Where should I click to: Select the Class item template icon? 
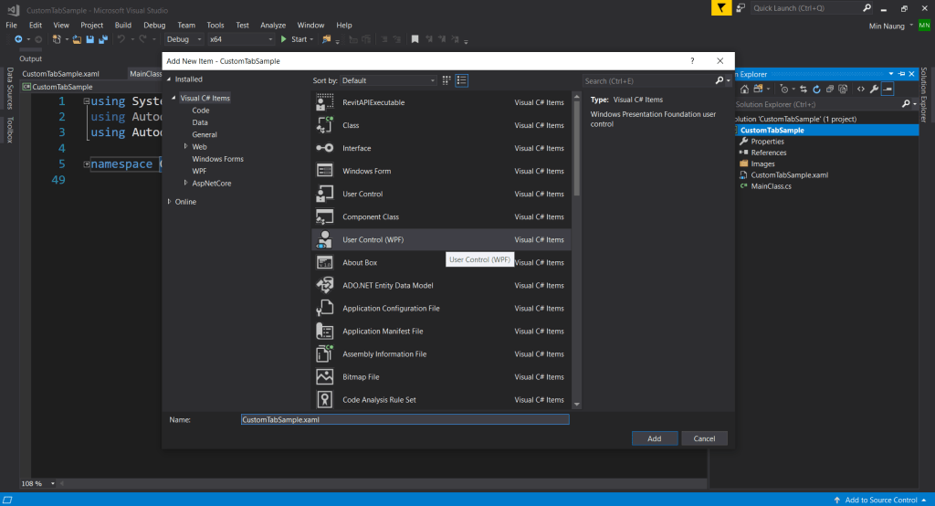(324, 125)
